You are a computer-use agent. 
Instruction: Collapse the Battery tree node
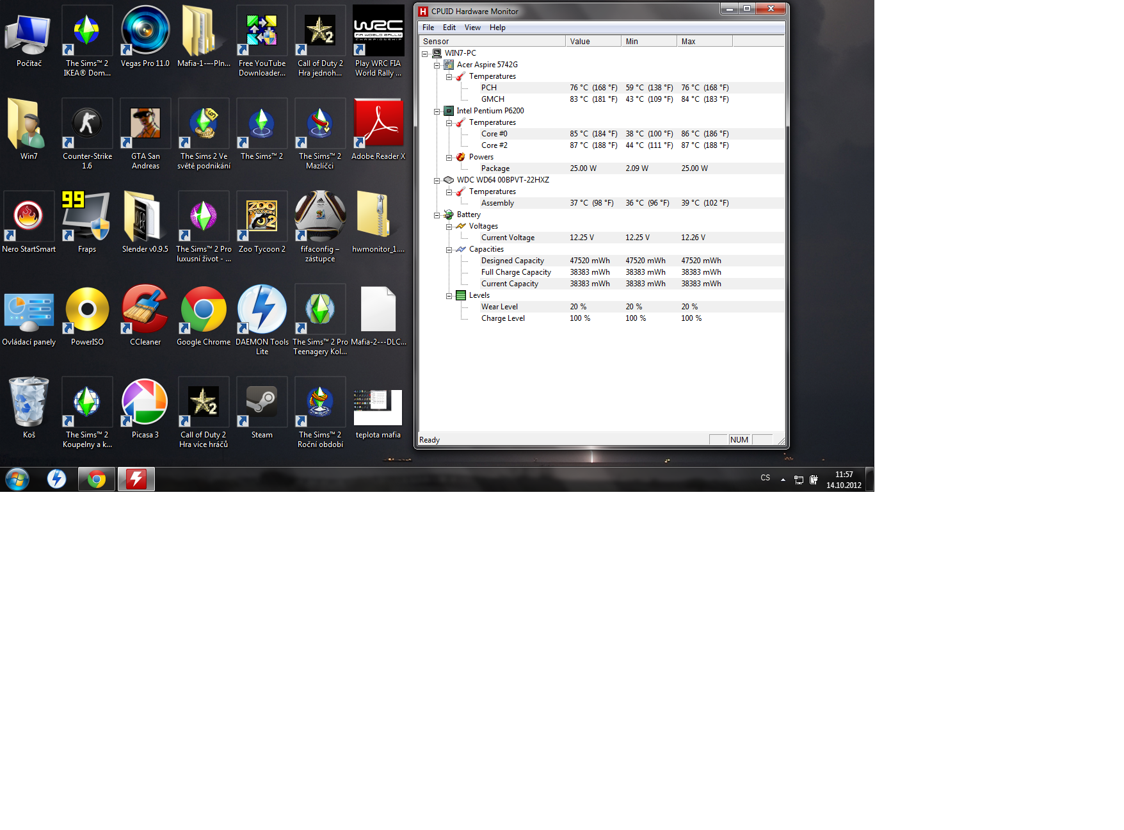click(x=437, y=215)
